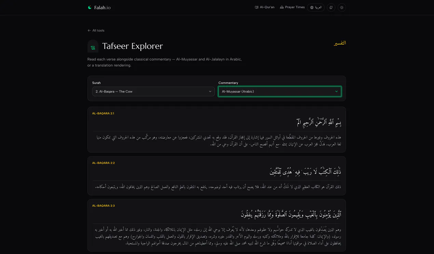Click the mosque icon beside Prayer Times
Screen dimensions: 434x254
click(x=282, y=7)
